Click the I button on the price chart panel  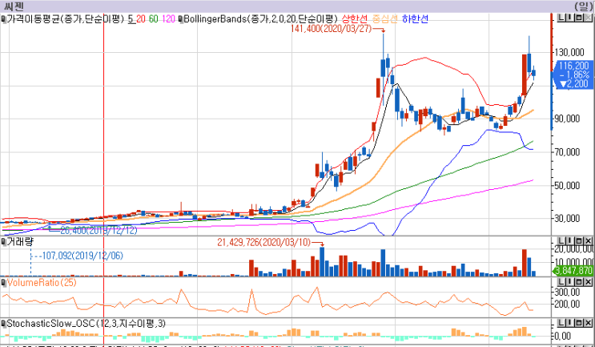point(570,18)
